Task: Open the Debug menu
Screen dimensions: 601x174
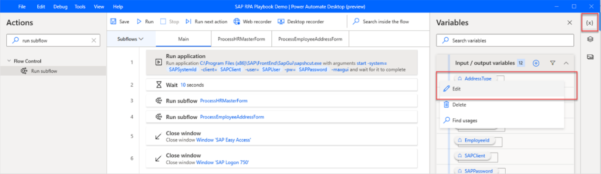Action: pyautogui.click(x=60, y=7)
